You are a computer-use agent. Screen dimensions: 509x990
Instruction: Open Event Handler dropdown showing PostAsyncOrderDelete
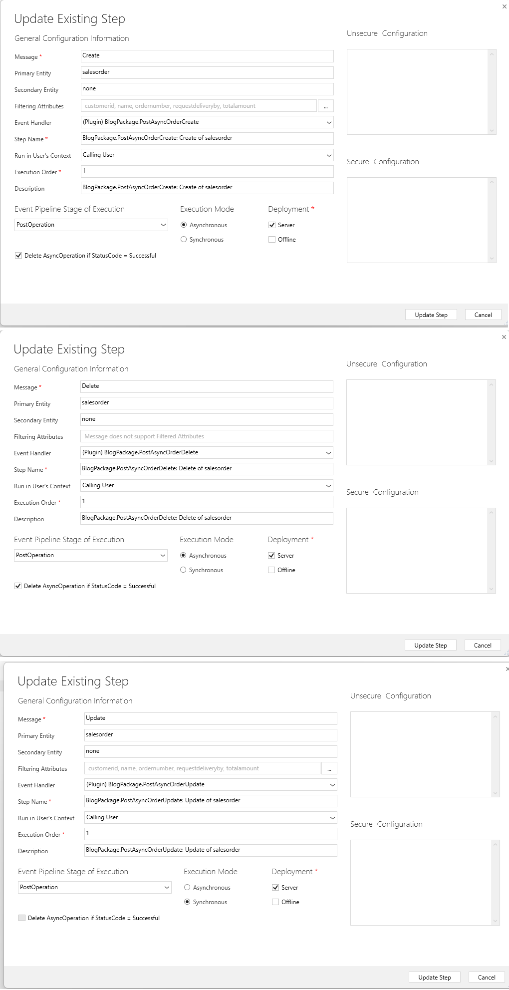click(x=207, y=453)
